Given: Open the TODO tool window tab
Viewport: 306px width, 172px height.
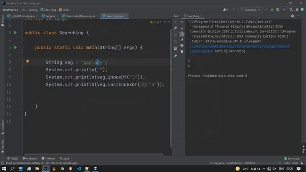Looking at the screenshot, I should click(x=12, y=159).
